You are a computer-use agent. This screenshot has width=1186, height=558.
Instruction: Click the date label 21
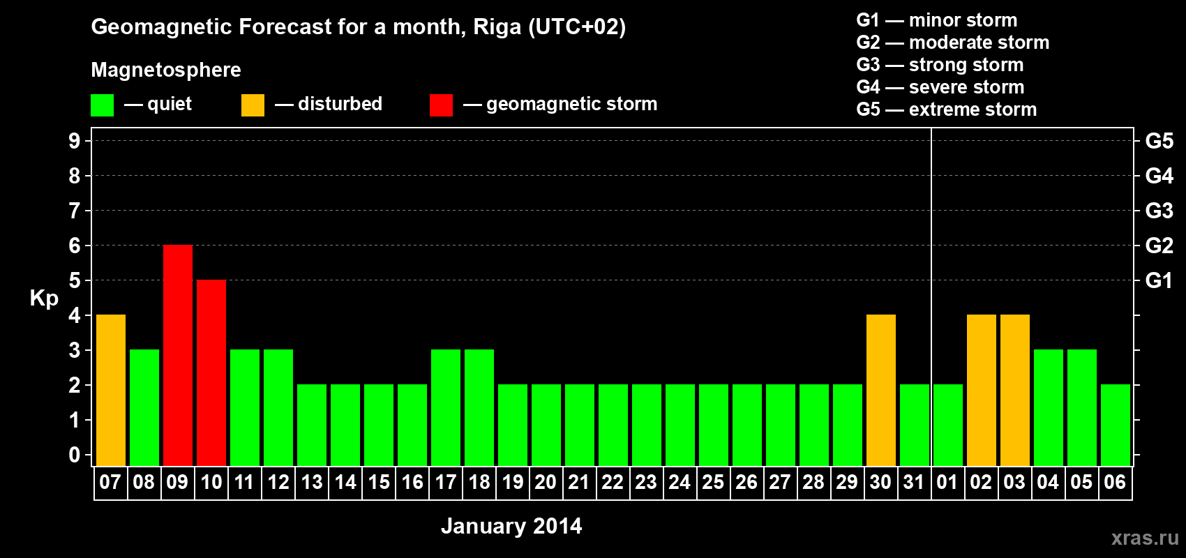coord(579,483)
